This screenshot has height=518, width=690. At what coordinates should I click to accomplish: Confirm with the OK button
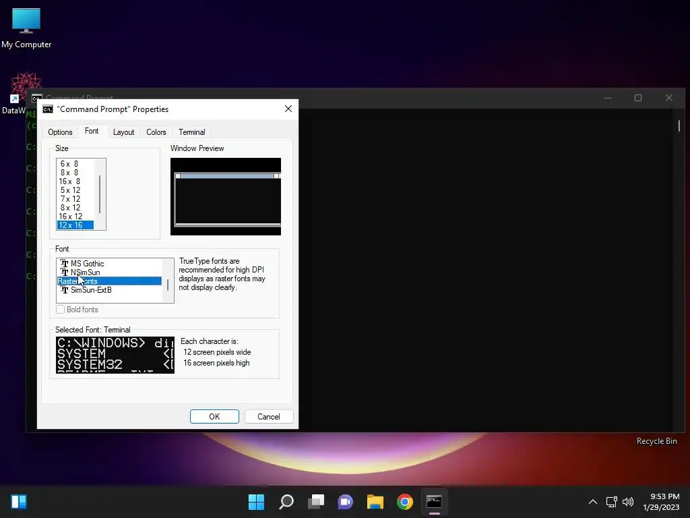tap(214, 417)
